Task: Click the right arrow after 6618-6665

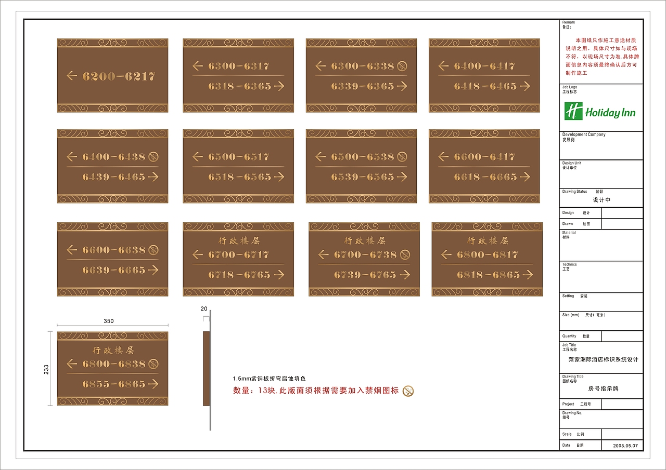Action: (x=525, y=177)
